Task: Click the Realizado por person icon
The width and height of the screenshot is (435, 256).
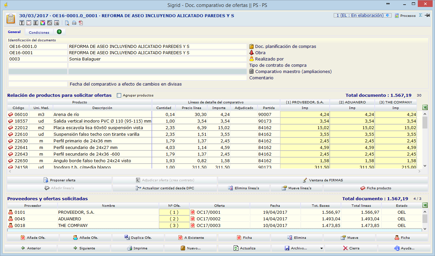Action: (251, 59)
